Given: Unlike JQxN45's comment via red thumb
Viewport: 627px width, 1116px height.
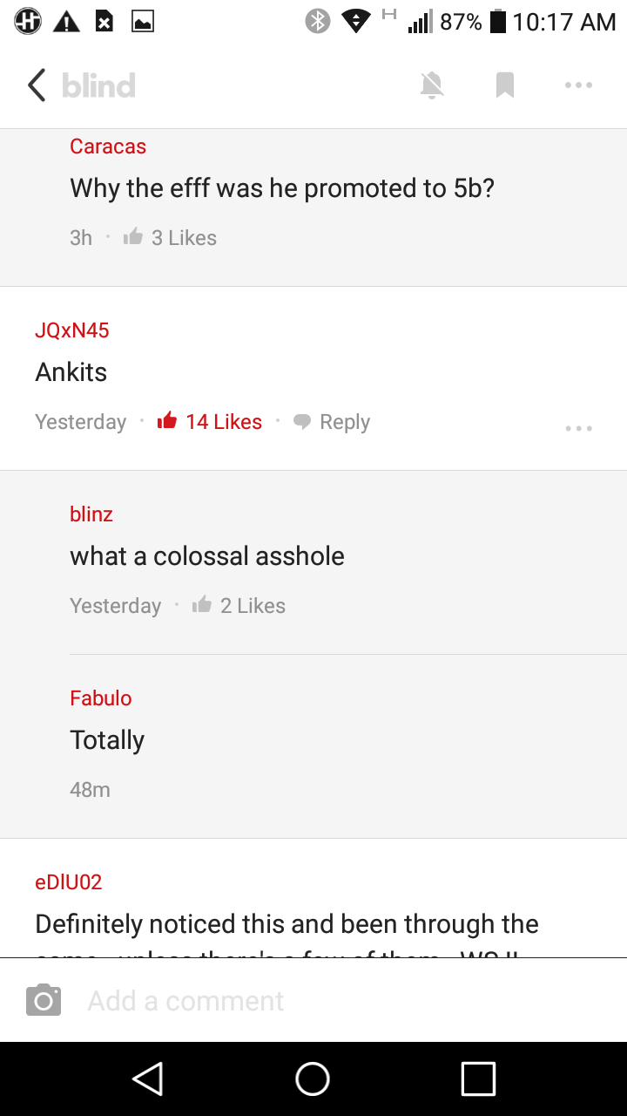Looking at the screenshot, I should click(167, 422).
